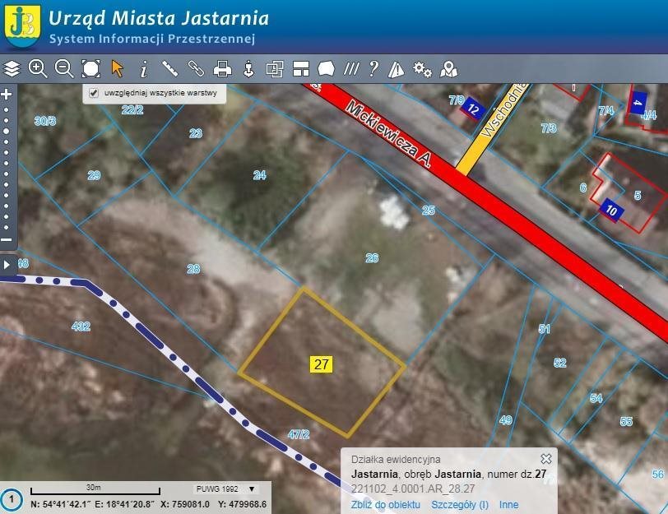Click parcel label 55 on map

pyautogui.click(x=626, y=422)
